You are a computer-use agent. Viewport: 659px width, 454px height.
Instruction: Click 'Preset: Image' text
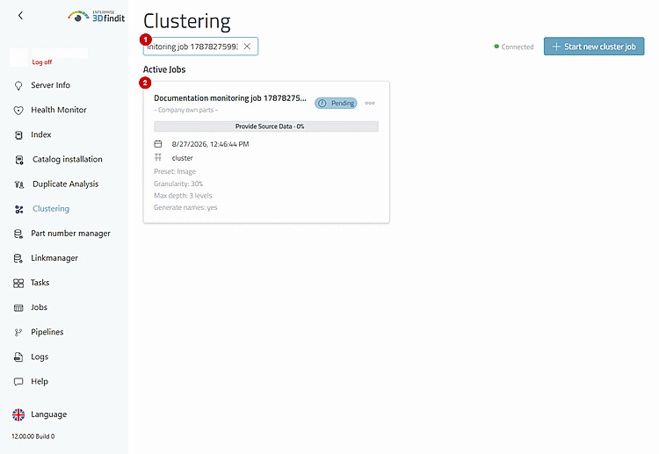pyautogui.click(x=175, y=171)
